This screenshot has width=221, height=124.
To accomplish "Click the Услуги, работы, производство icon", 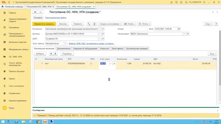I will coord(4,64).
